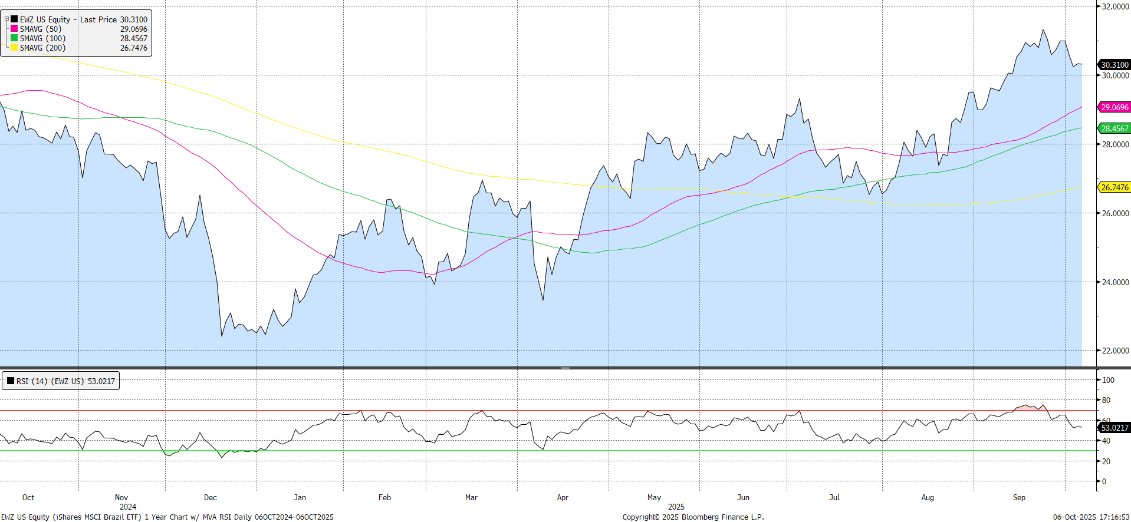Viewport: 1131px width, 522px height.
Task: Click the black RSI legend swatch
Action: [x=11, y=381]
